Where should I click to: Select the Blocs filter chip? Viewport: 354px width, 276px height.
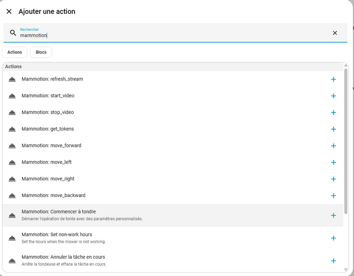click(41, 52)
